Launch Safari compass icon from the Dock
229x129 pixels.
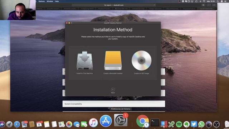17,124
